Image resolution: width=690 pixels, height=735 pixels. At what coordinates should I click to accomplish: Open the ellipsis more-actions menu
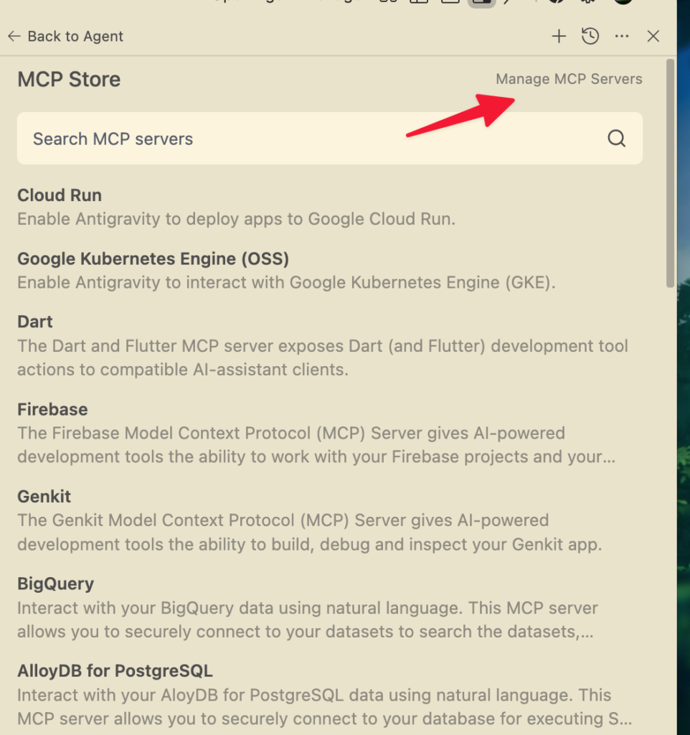coord(621,36)
